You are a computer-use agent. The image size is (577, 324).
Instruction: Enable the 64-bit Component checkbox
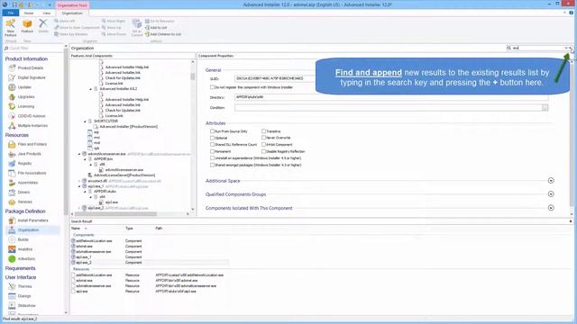click(x=263, y=144)
